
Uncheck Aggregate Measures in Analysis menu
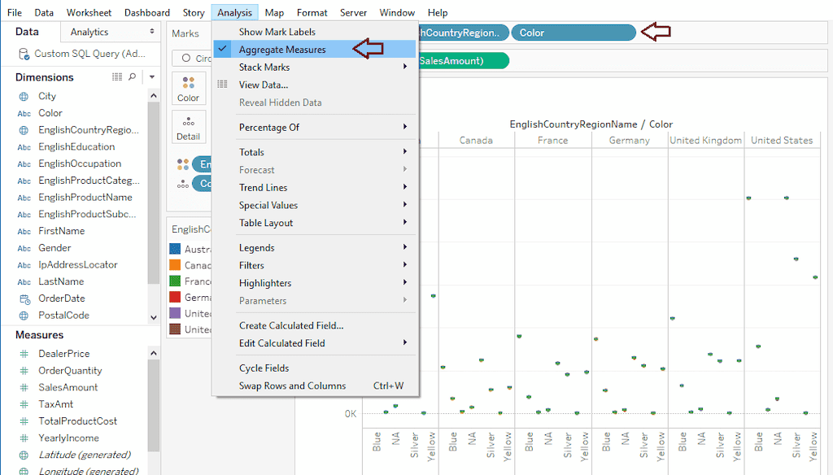281,50
